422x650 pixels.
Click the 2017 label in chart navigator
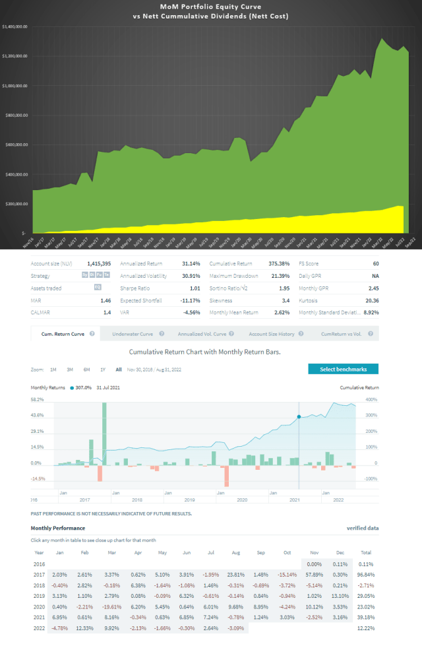pyautogui.click(x=85, y=500)
